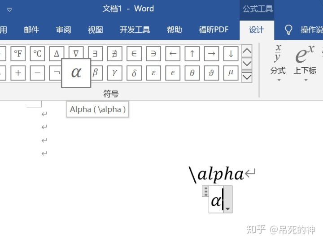Switch to the 审阅 tab
The image size is (323, 243).
click(63, 30)
